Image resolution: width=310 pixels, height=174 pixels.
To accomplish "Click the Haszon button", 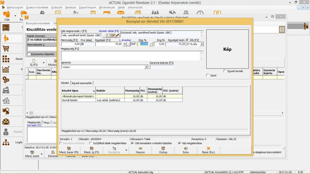I will tap(140, 150).
